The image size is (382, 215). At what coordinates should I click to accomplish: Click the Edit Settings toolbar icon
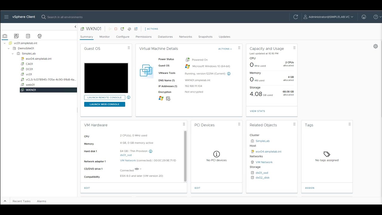pos(129,29)
